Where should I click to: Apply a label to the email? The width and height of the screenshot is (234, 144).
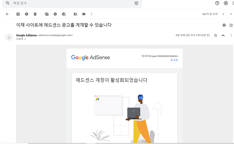(84, 14)
